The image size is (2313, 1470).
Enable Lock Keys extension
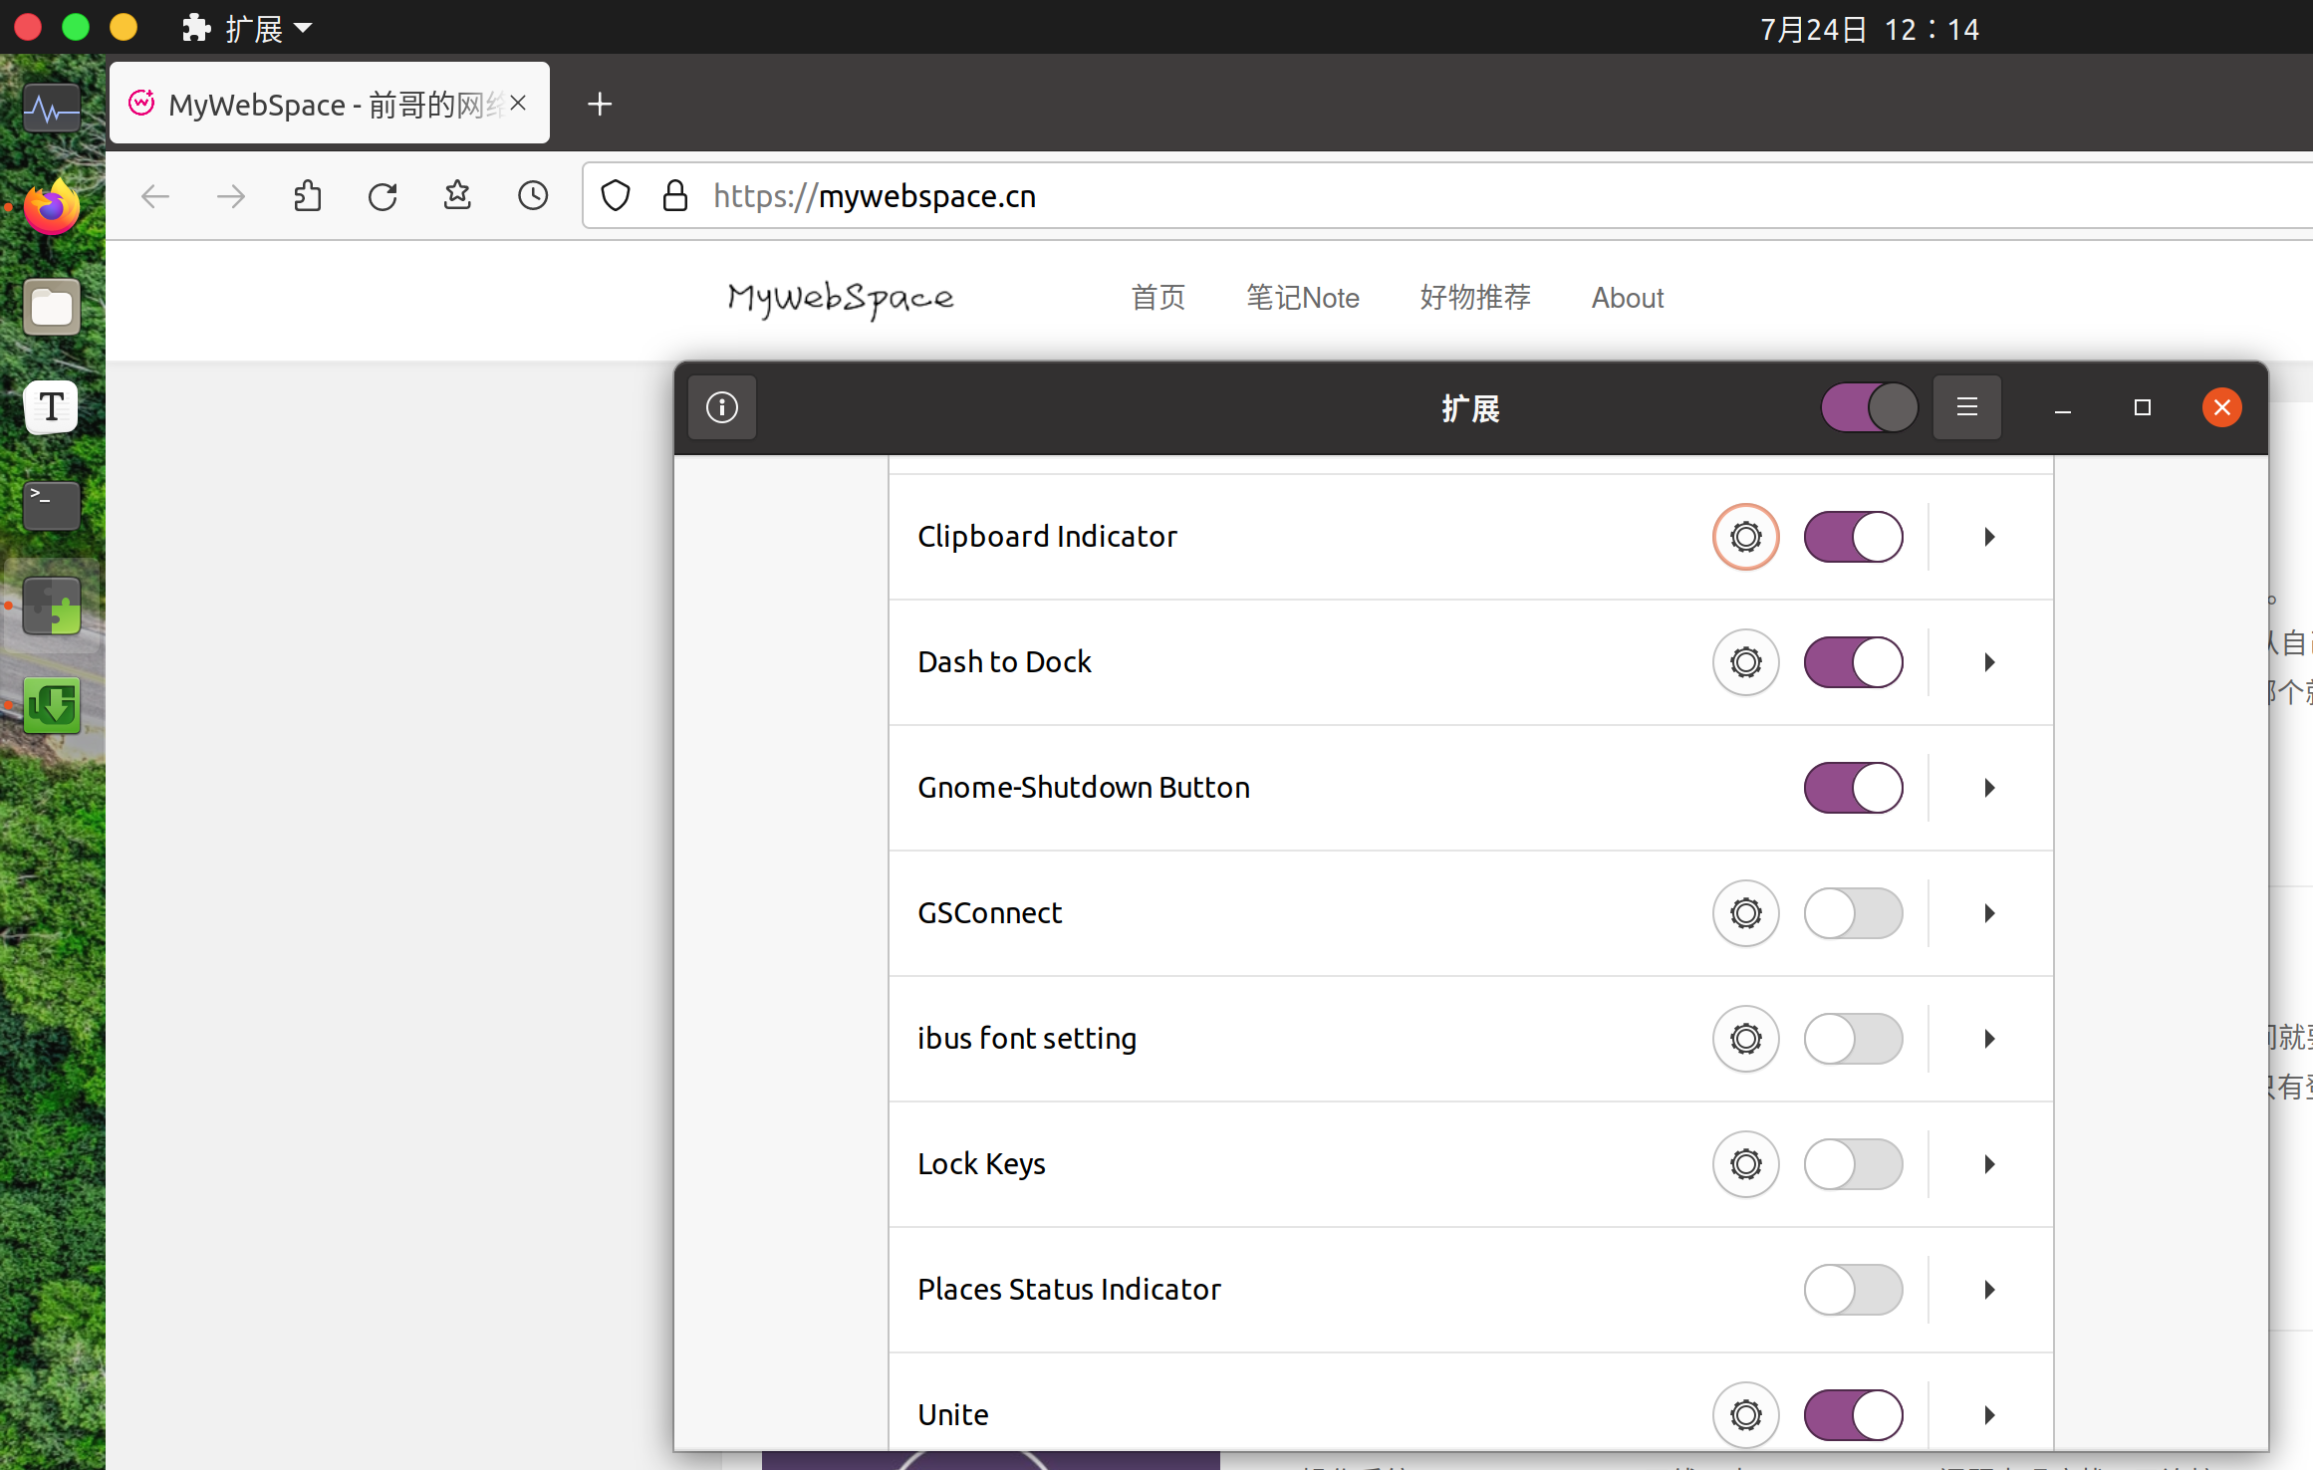tap(1853, 1164)
